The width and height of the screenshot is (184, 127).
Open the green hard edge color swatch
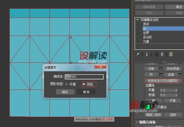[x=148, y=107]
